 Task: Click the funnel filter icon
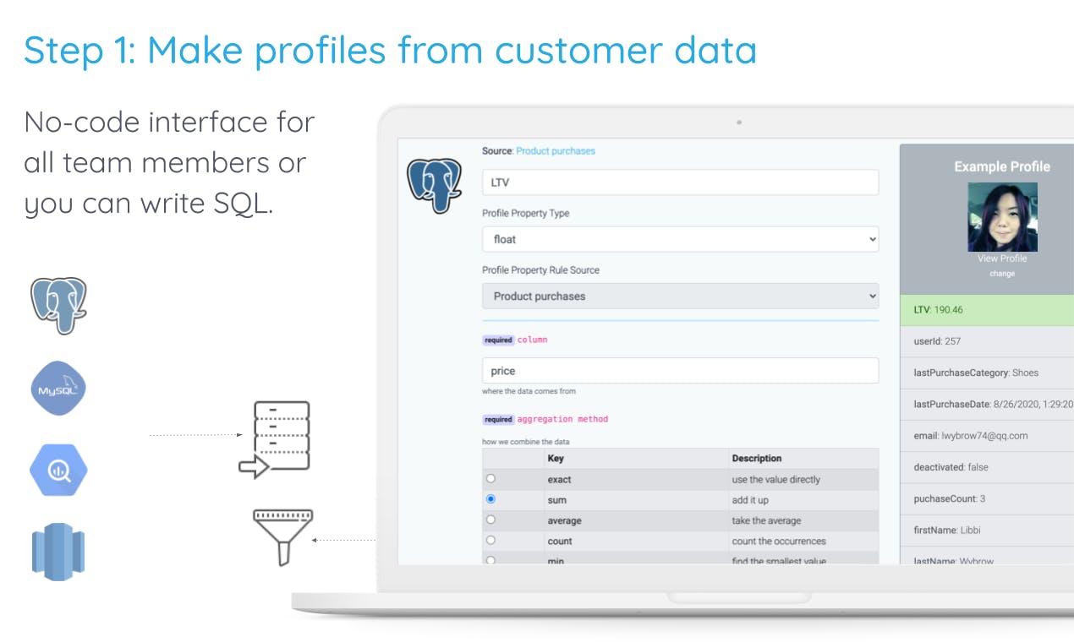[x=282, y=536]
